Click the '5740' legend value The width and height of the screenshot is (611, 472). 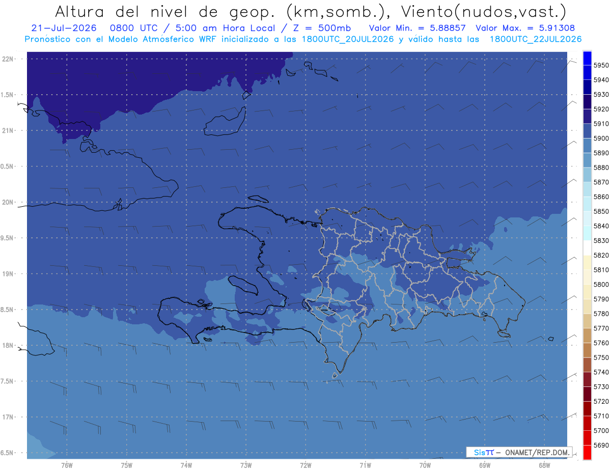600,372
